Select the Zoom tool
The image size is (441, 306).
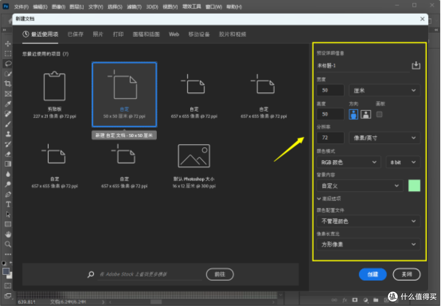pos(8,244)
